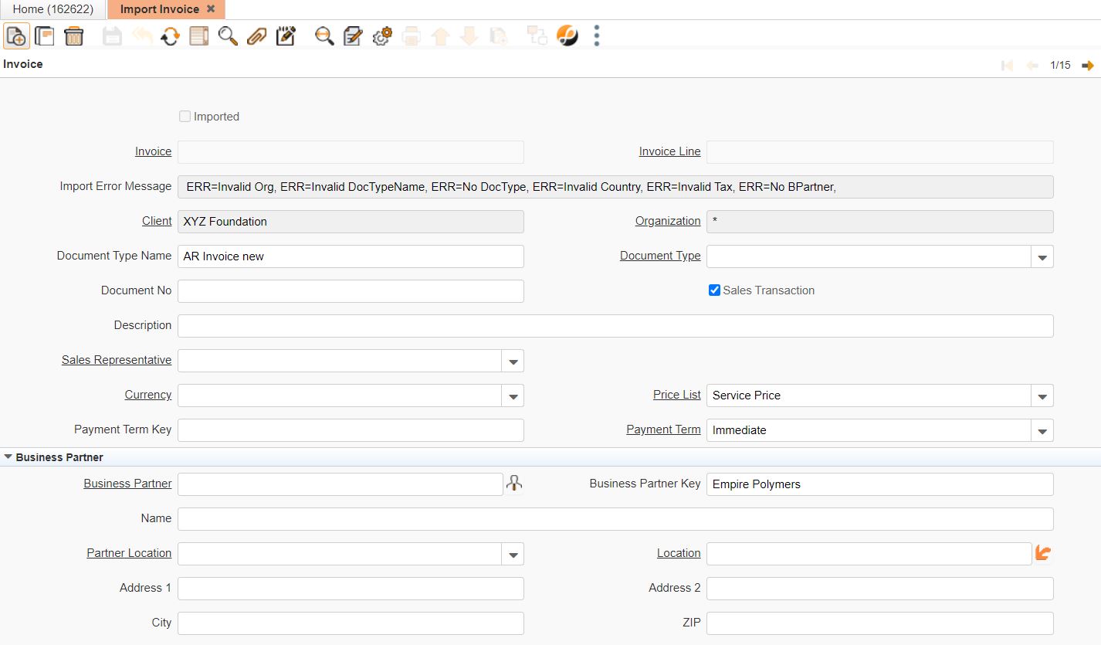Image resolution: width=1101 pixels, height=645 pixels.
Task: Click the Zoom Across magnifier icon
Action: 324,36
